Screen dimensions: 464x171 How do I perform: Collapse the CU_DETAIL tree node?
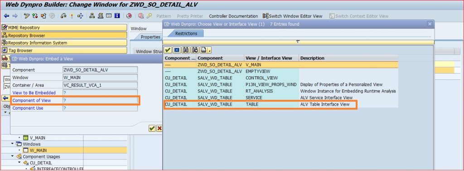pyautogui.click(x=19, y=162)
